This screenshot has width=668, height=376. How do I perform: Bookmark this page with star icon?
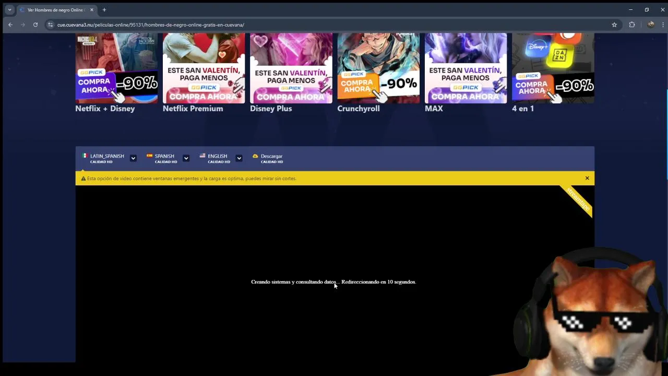tap(614, 25)
